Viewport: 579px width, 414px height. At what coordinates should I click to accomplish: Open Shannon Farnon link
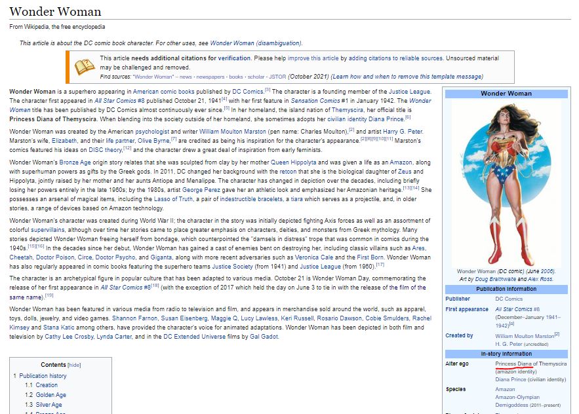point(135,318)
